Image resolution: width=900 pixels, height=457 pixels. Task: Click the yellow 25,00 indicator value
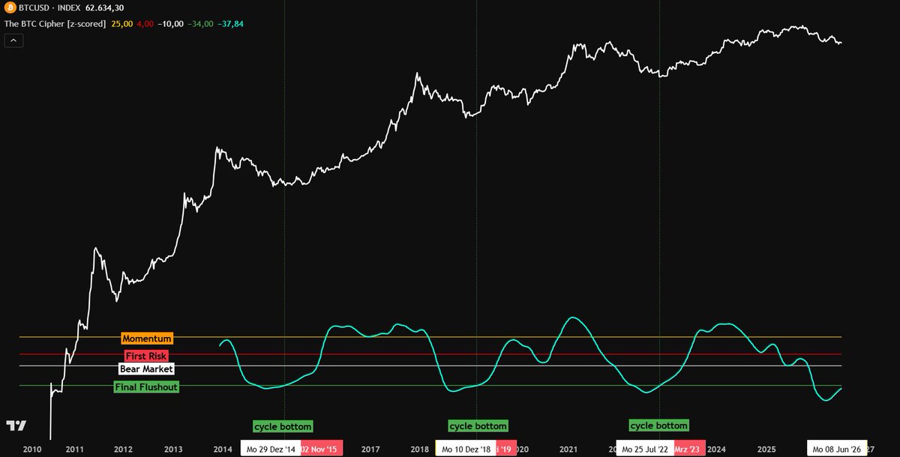121,24
